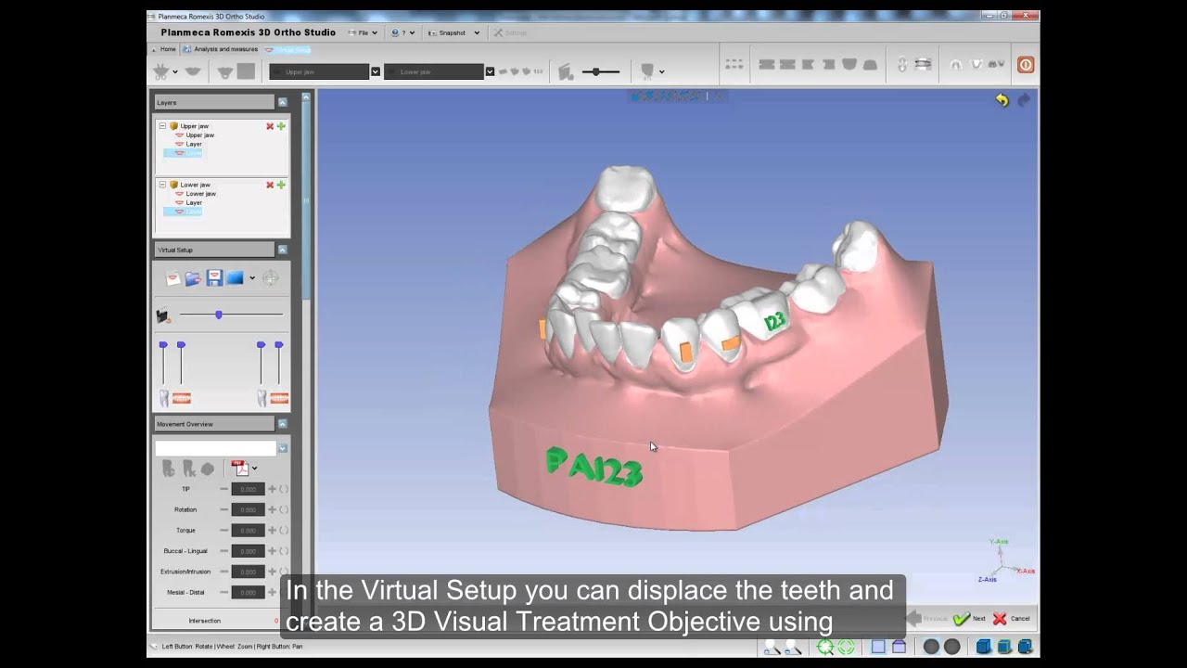Click the red power exit icon

tap(1026, 65)
